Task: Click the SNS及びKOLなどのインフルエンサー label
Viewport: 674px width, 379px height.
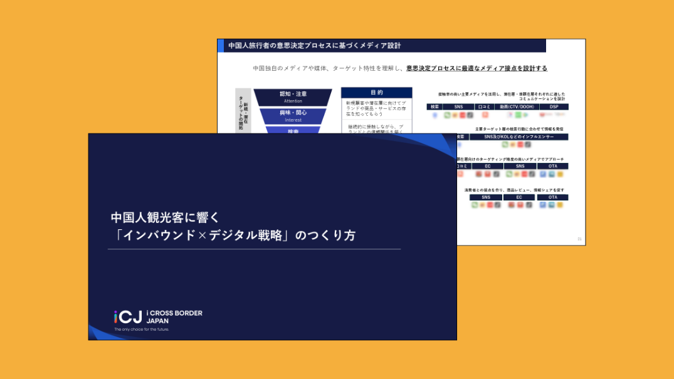Action: (519, 137)
